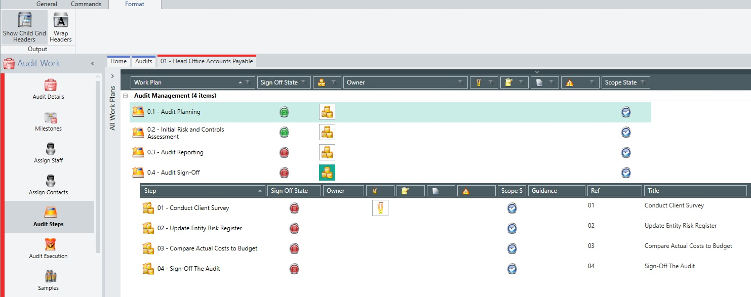Collapse the Audit Management group
This screenshot has height=297, width=751.
[125, 96]
